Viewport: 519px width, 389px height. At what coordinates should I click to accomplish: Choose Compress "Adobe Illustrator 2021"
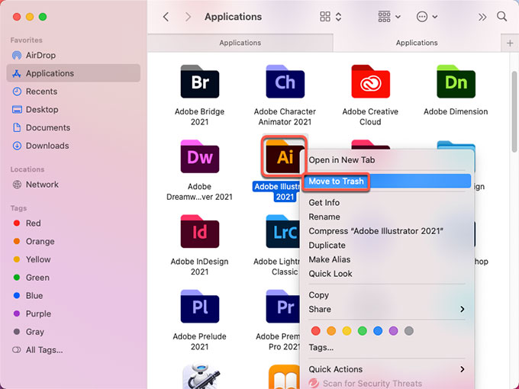(x=387, y=231)
